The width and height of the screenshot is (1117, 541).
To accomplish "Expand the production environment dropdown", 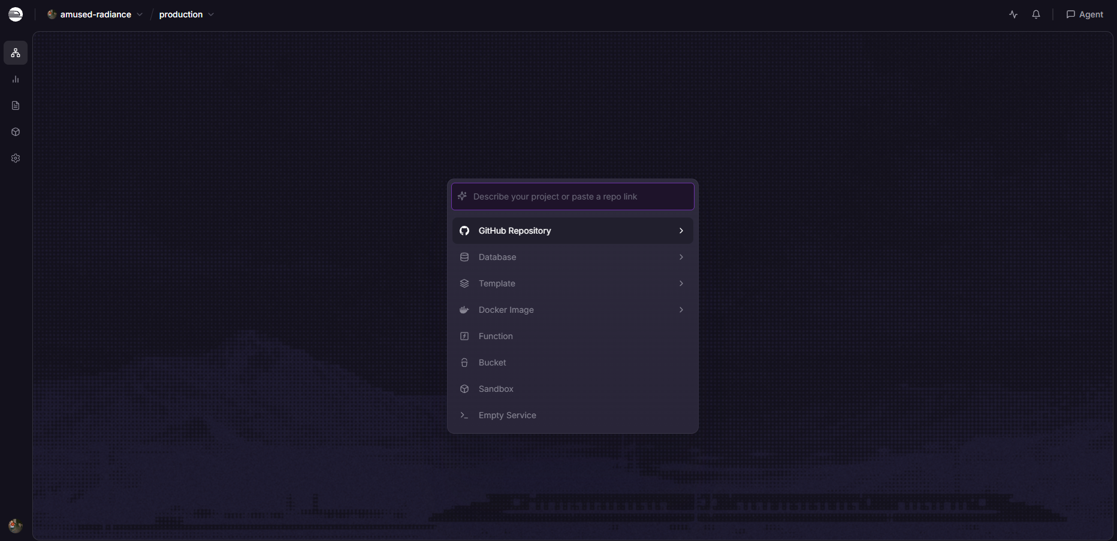I will point(186,14).
